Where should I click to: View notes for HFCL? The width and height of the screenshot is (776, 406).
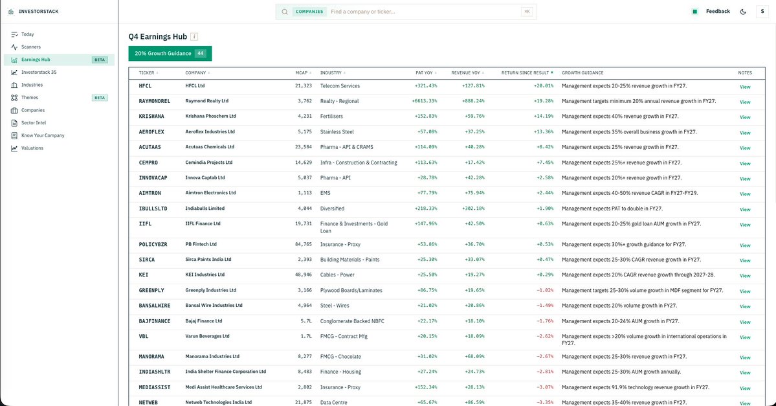click(x=745, y=87)
